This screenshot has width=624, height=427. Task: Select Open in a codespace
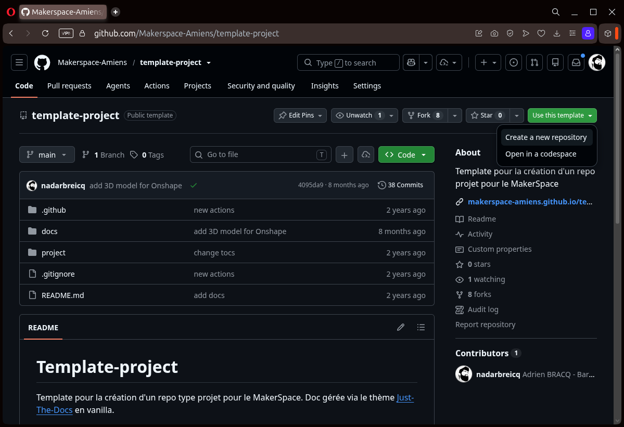(x=546, y=154)
